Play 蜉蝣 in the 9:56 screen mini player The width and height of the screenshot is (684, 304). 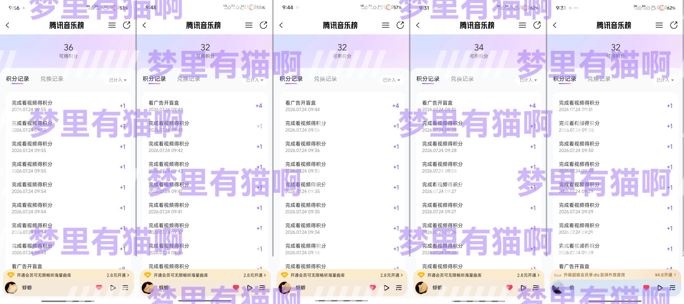pyautogui.click(x=113, y=288)
